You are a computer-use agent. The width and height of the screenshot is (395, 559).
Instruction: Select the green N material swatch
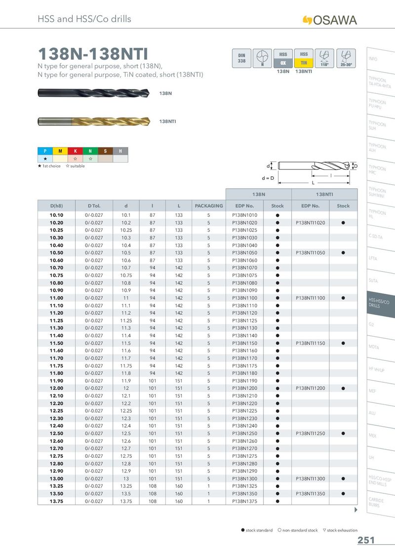pos(90,151)
